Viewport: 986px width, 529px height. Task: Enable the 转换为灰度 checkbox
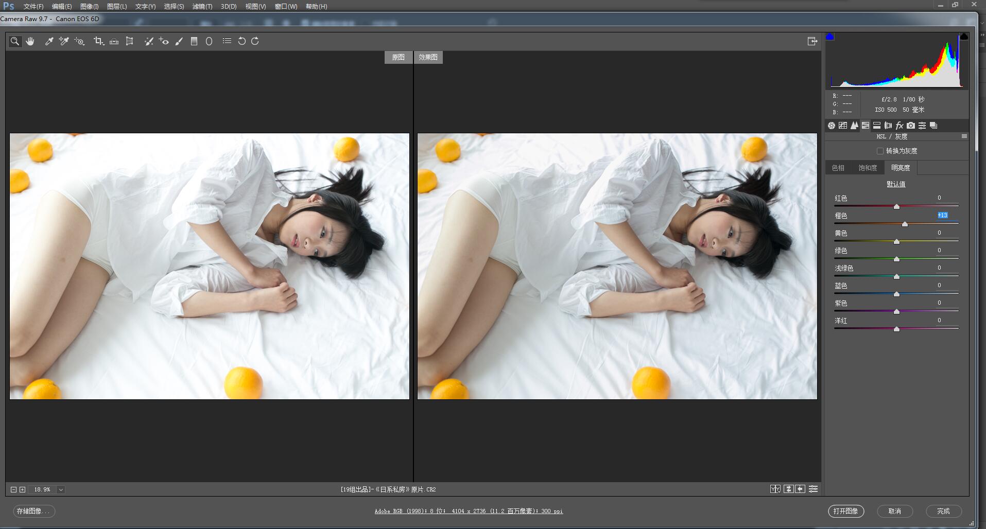(x=881, y=150)
